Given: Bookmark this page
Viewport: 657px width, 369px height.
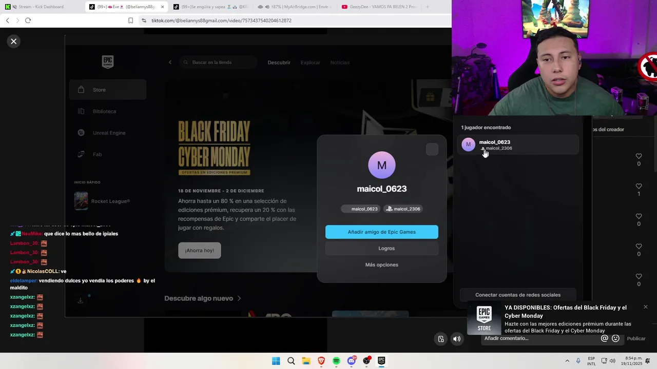Looking at the screenshot, I should pos(130,20).
